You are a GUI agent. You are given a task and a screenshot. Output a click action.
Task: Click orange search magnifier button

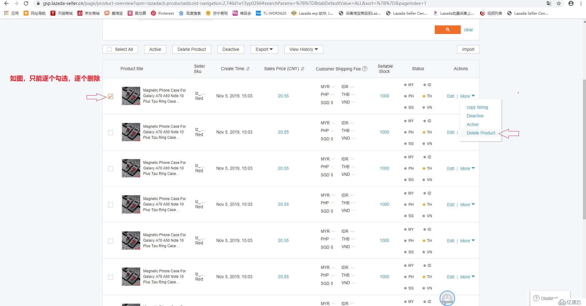(448, 30)
